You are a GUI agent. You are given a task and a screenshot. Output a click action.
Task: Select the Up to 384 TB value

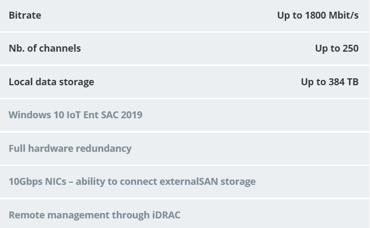coord(329,82)
